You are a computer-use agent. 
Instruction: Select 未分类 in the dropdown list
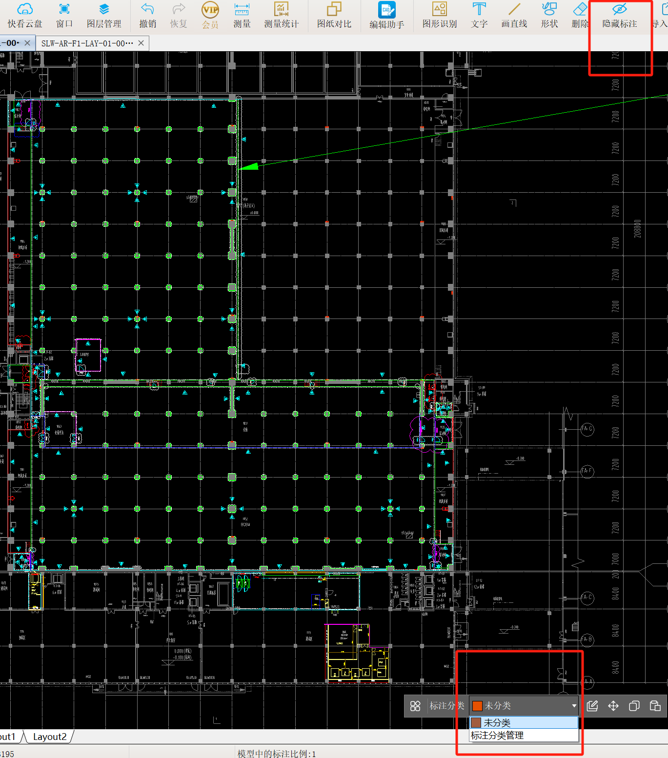point(524,722)
